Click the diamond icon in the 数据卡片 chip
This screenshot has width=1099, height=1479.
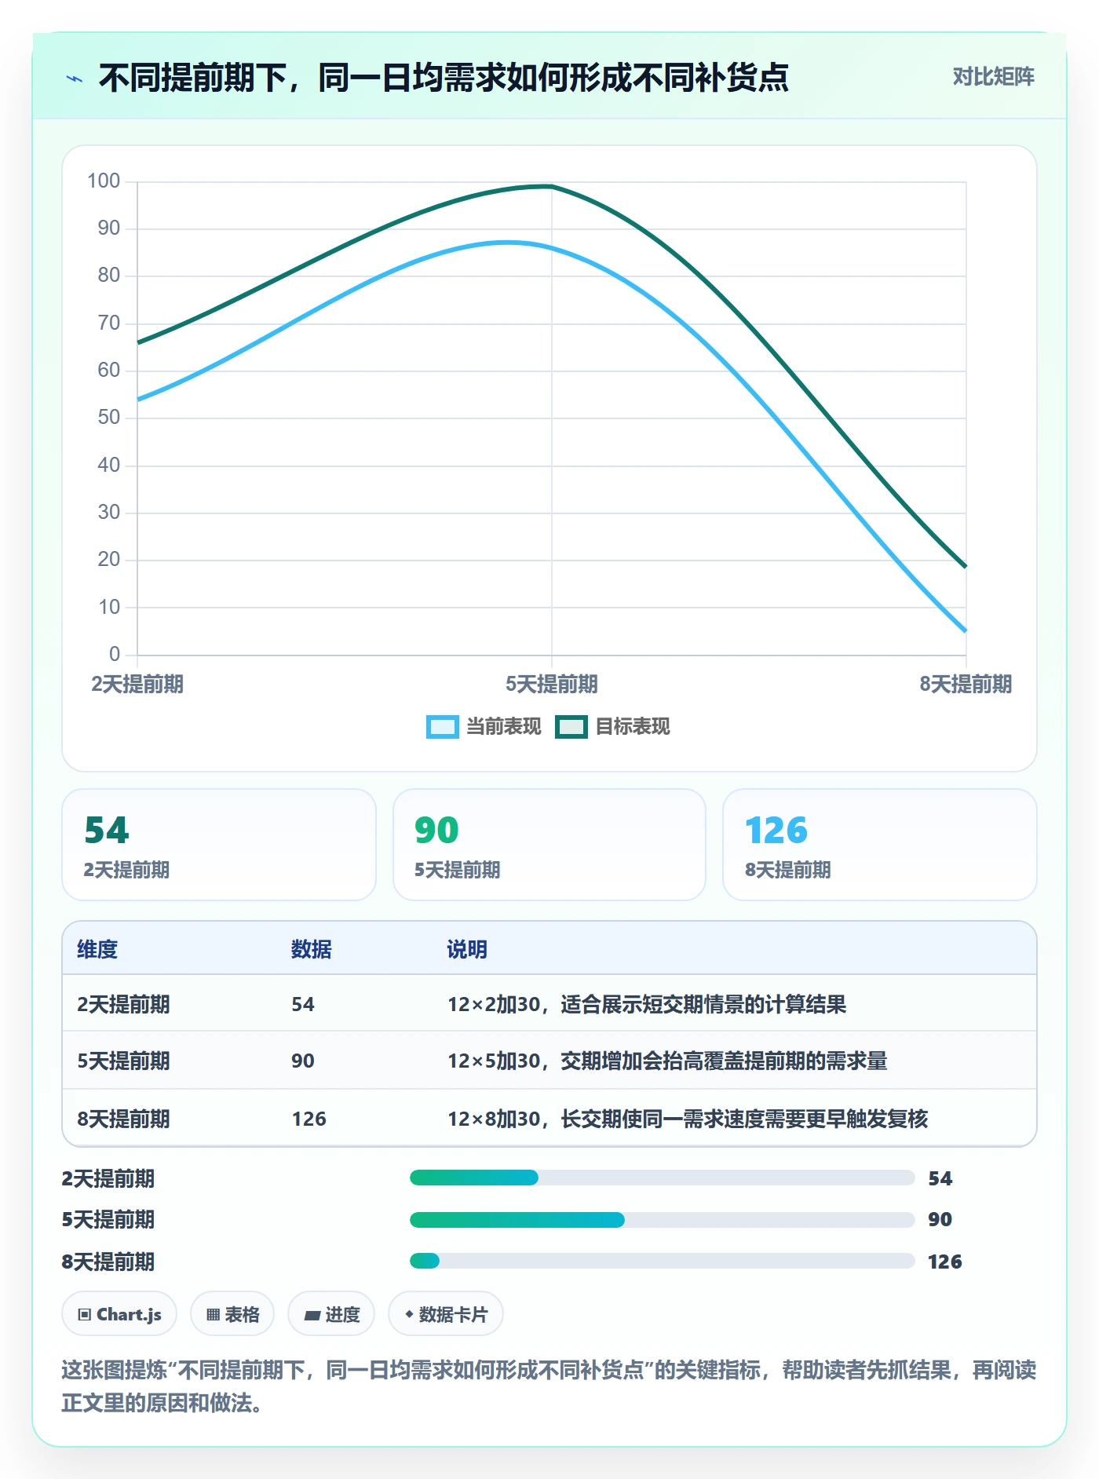pos(408,1314)
